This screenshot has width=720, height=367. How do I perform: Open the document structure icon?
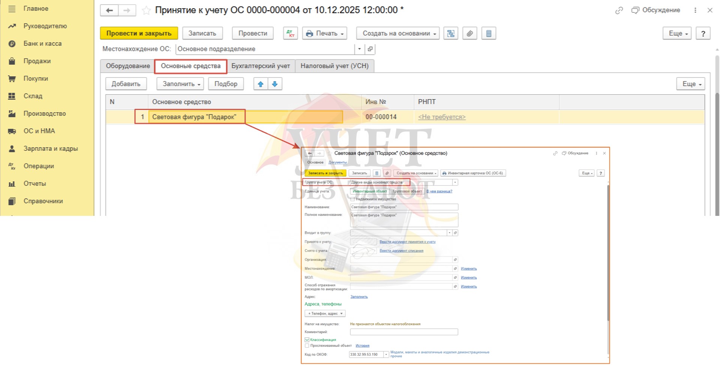450,33
